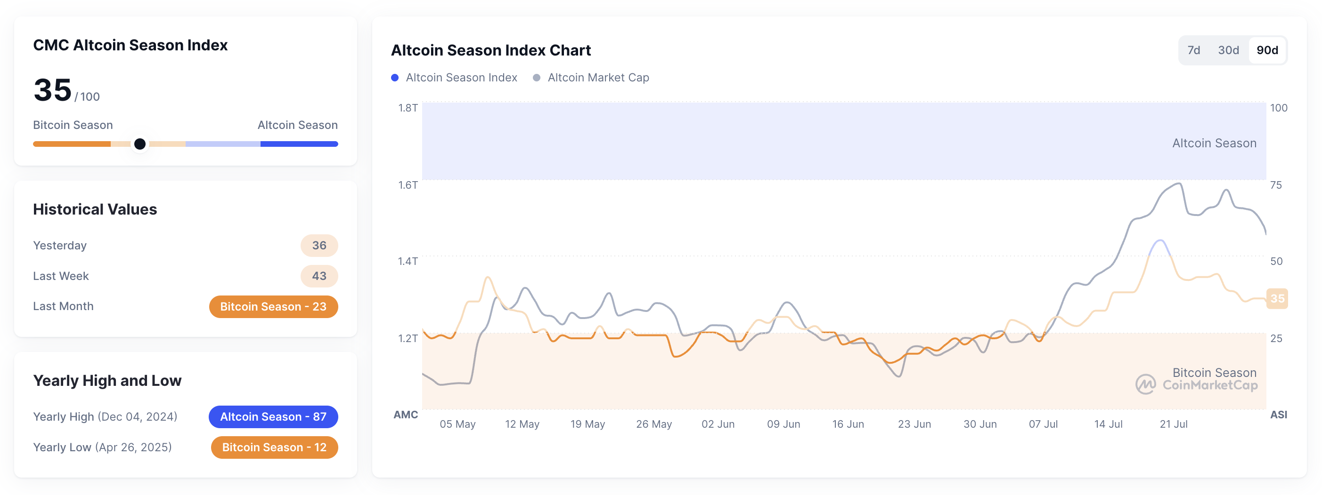Click the Yesterday value badge 36
Image resolution: width=1322 pixels, height=495 pixels.
coord(318,246)
